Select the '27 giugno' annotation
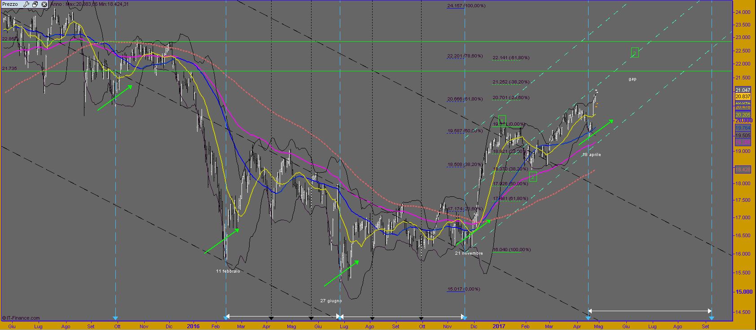The width and height of the screenshot is (756, 330). click(x=331, y=301)
